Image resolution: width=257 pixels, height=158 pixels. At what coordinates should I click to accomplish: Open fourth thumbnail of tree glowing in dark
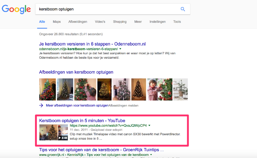(x=104, y=89)
